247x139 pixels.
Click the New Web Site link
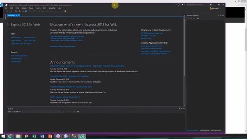[30, 37]
